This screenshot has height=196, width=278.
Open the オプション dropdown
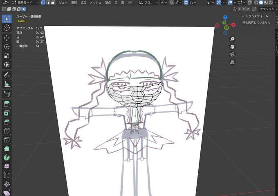[x=268, y=9]
